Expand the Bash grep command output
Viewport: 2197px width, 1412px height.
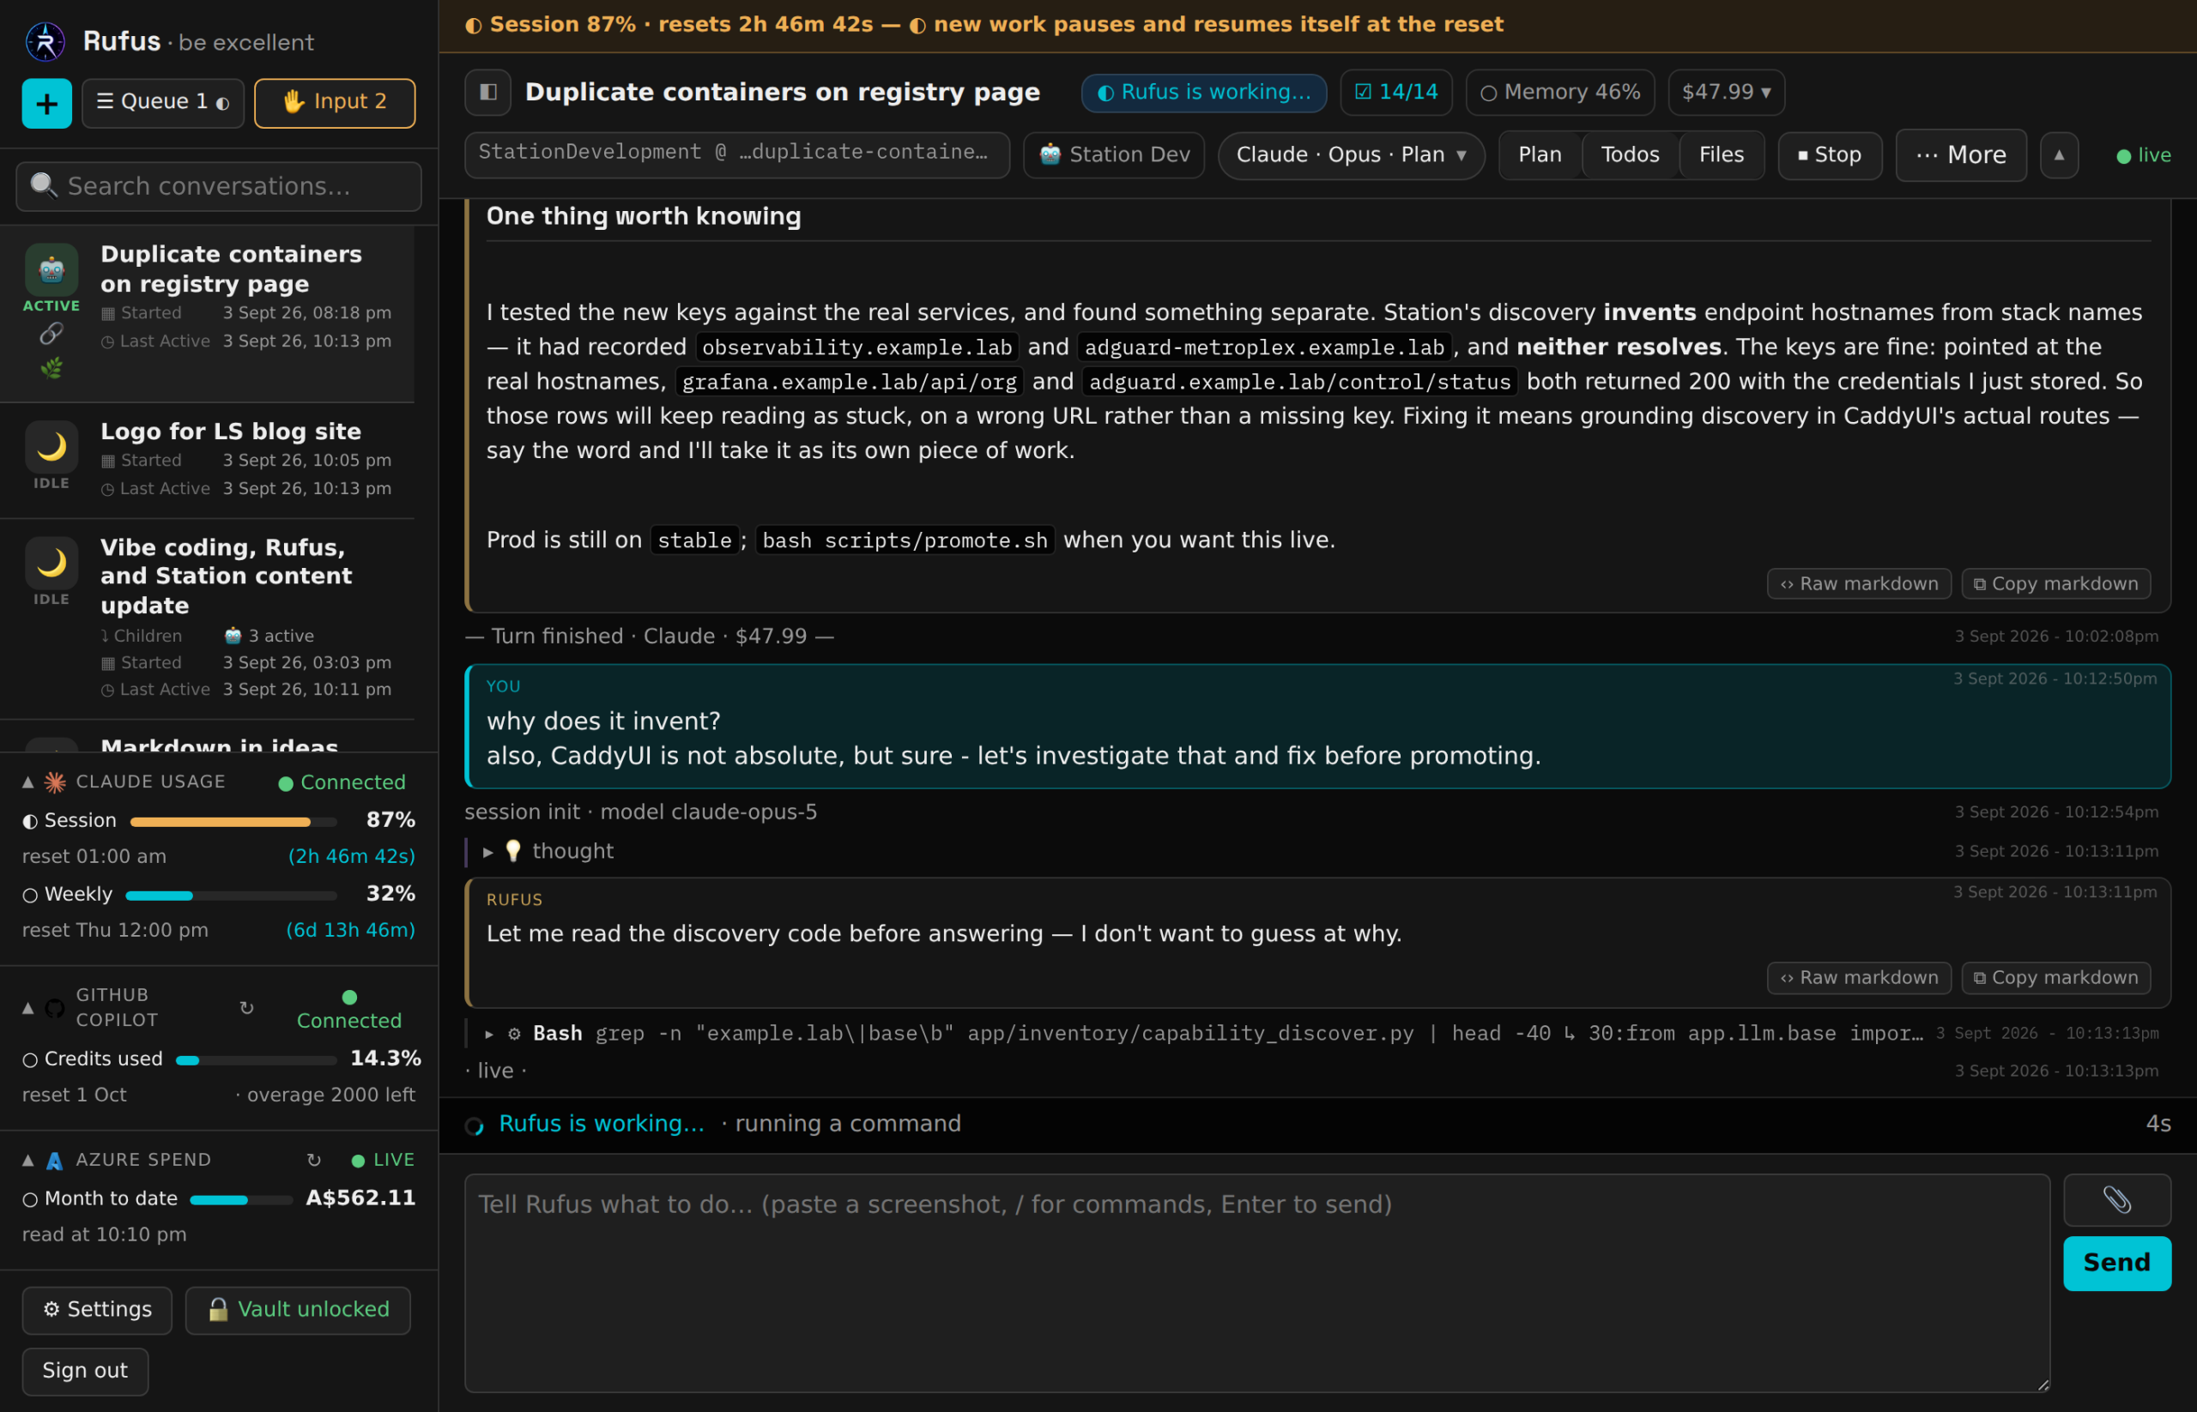(x=489, y=1034)
